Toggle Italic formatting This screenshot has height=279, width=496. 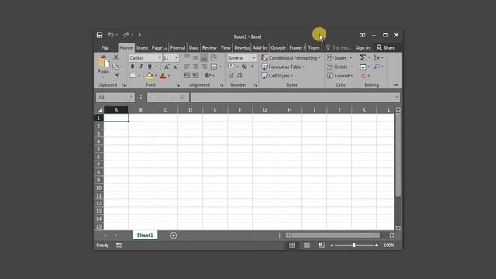click(141, 67)
